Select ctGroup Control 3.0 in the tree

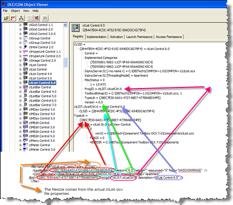click(x=42, y=43)
